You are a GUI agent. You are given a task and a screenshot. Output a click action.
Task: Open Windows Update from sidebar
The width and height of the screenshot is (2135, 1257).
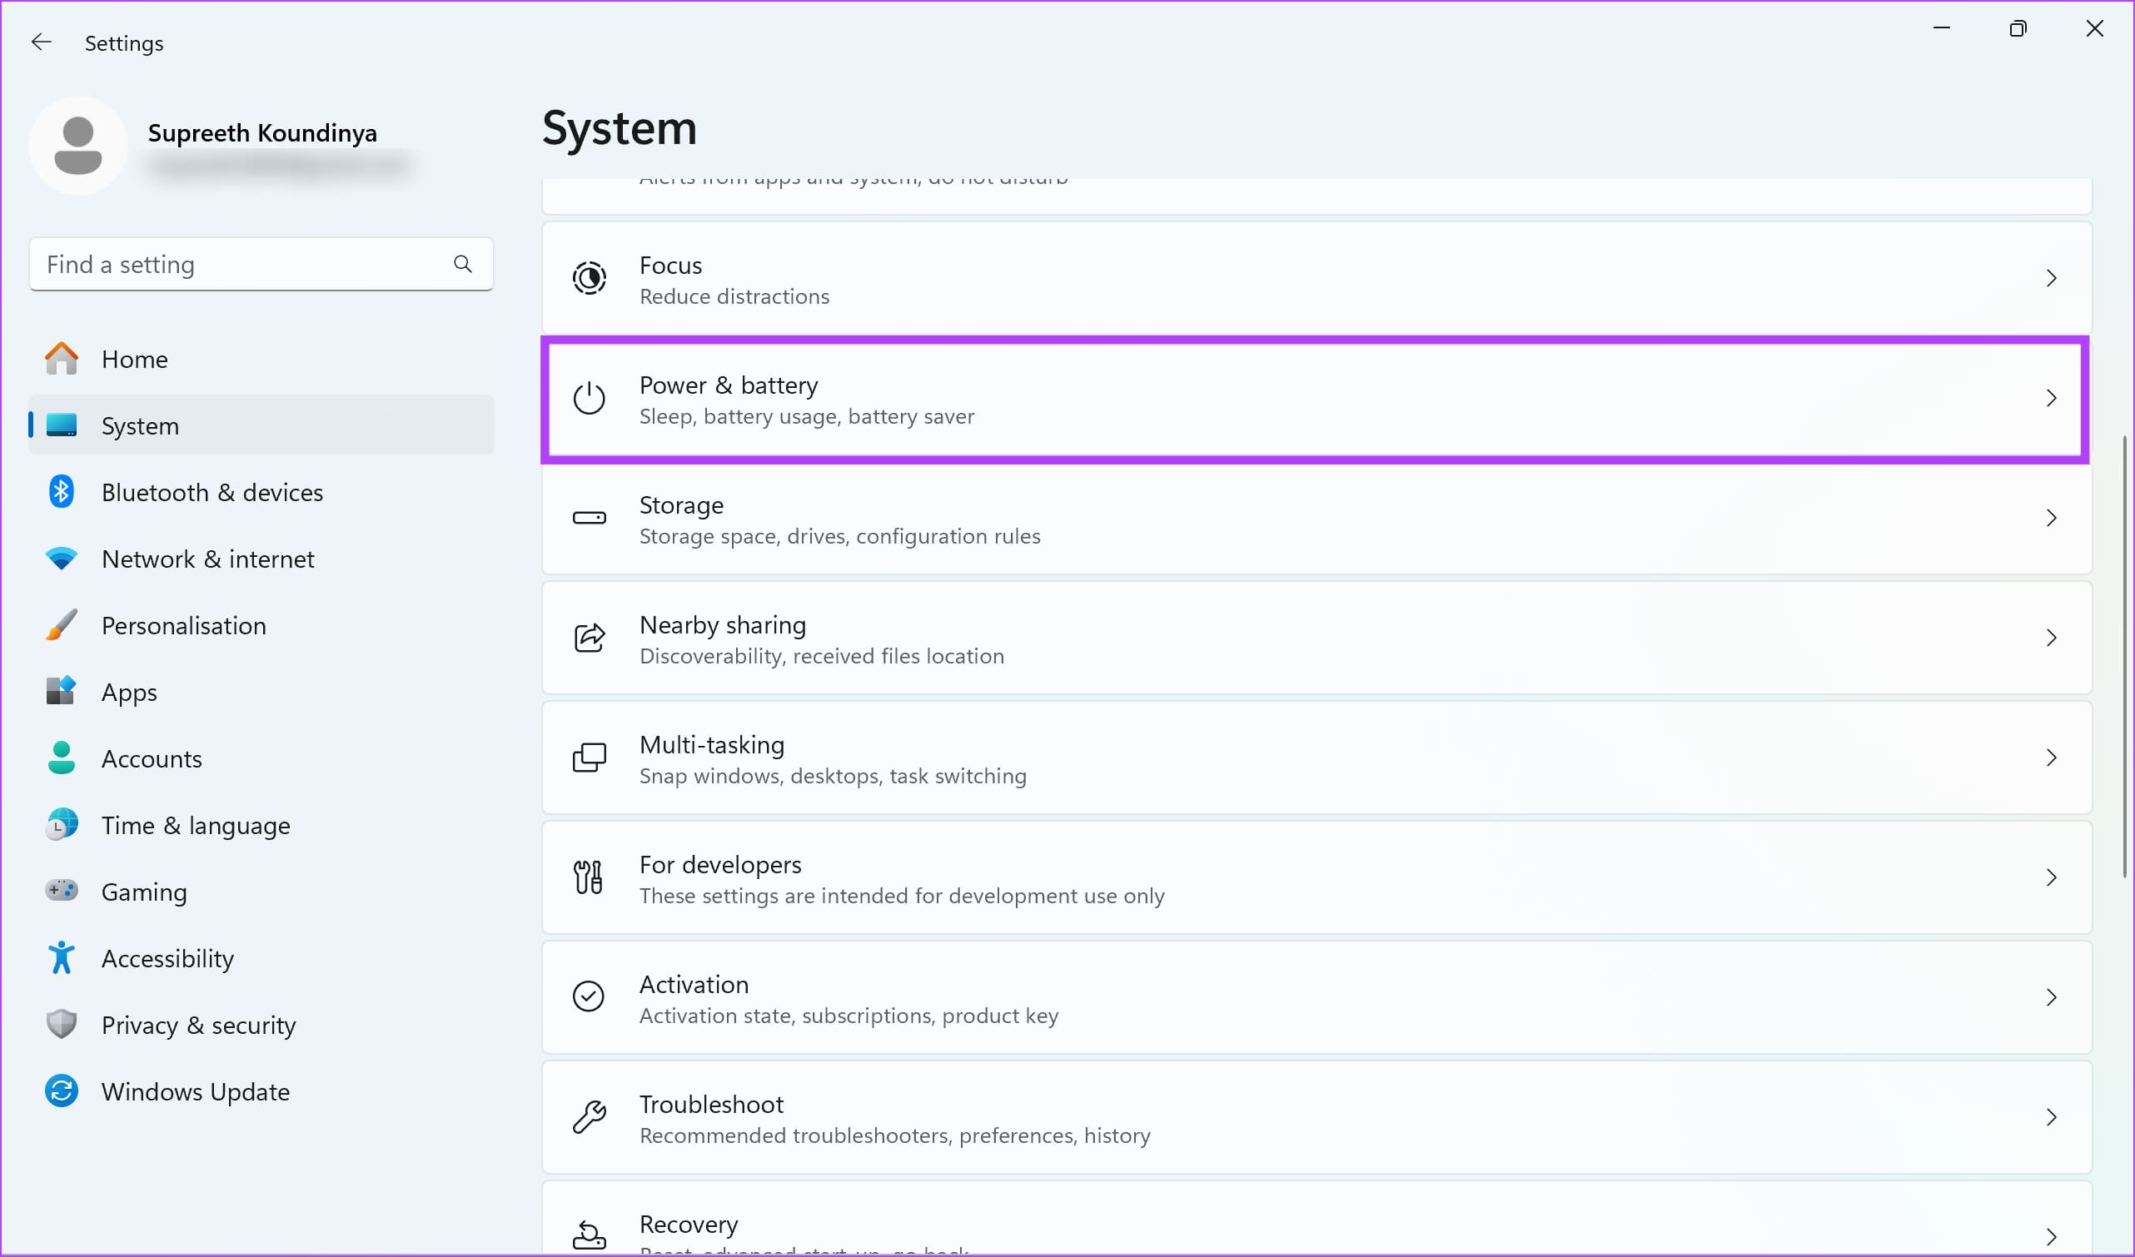[195, 1092]
